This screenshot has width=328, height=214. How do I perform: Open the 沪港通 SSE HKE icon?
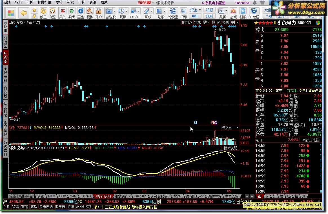point(254,13)
